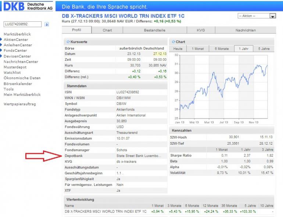Viewport: 283px width, 217px height.
Task: Click fund title DB X-TRACKERS MSCI WORLD heading
Action: click(123, 16)
